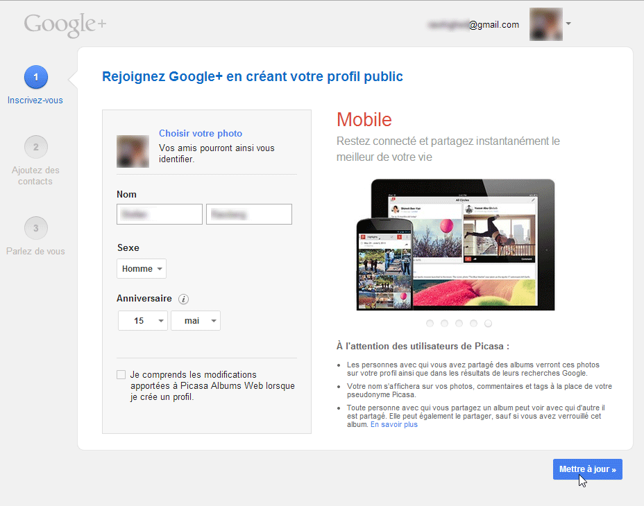Image resolution: width=644 pixels, height=506 pixels.
Task: Click the step 1 Inscrivez-vous circle
Action: (35, 77)
